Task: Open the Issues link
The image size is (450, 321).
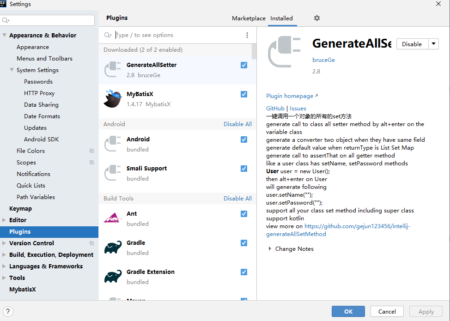Action: click(x=298, y=109)
